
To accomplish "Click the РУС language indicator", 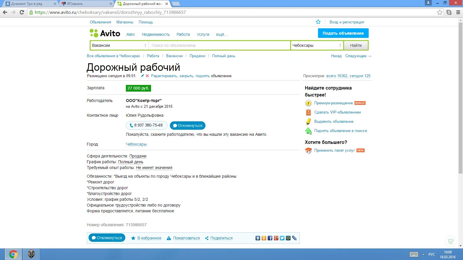I will 432,255.
